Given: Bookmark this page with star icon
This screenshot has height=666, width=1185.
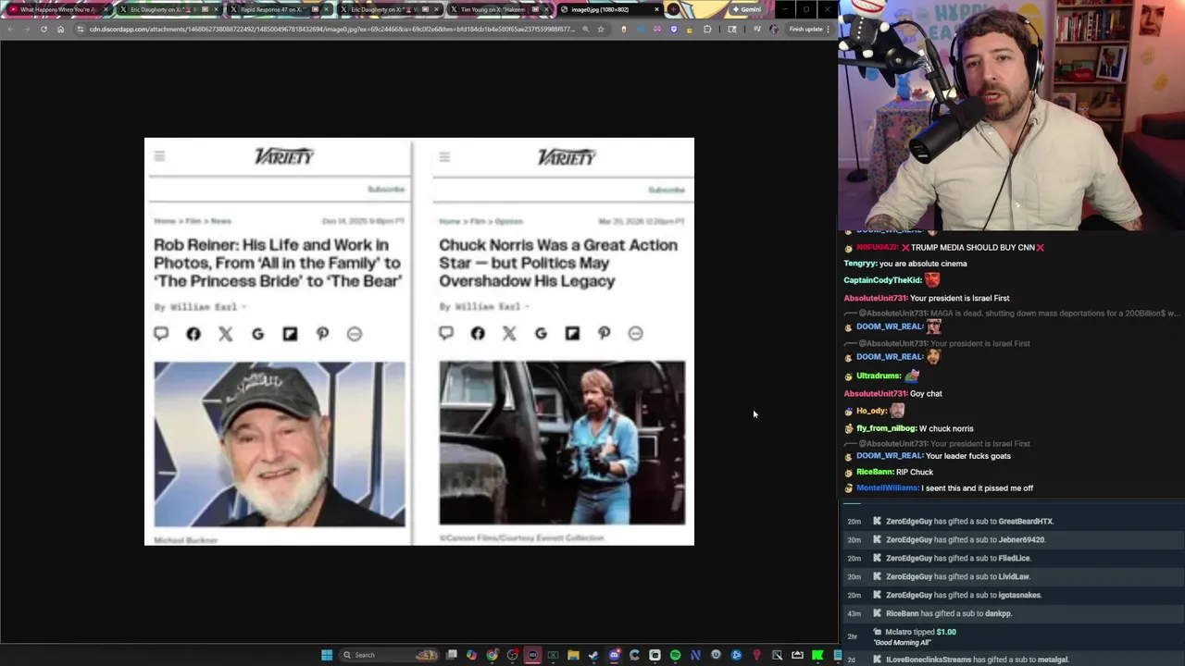Looking at the screenshot, I should 600,29.
